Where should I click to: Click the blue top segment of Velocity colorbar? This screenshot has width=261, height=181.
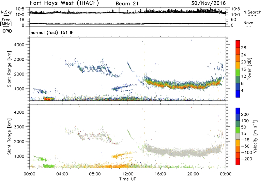[x=238, y=111]
